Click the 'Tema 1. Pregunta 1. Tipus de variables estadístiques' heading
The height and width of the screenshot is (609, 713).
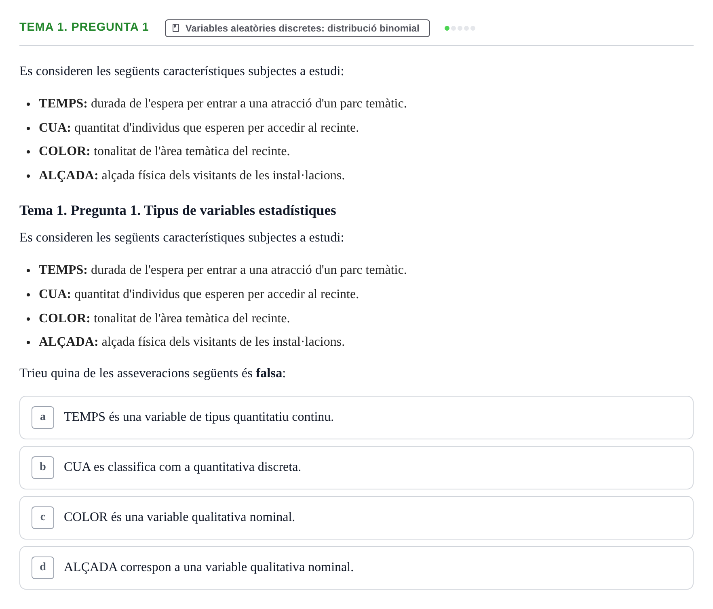[178, 210]
